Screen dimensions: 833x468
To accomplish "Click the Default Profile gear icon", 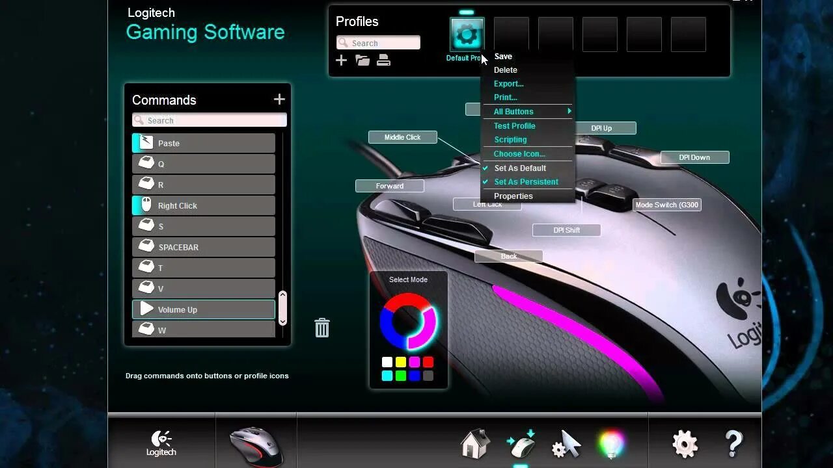I will 467,35.
